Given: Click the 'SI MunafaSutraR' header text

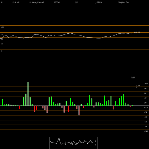Looking at the screenshot, I should pos(37,2).
